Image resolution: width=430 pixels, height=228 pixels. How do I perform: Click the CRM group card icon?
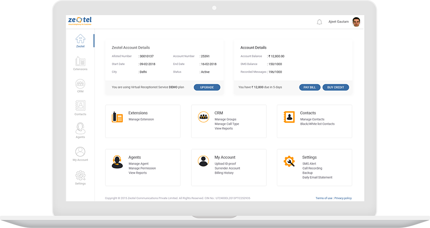pos(203,117)
